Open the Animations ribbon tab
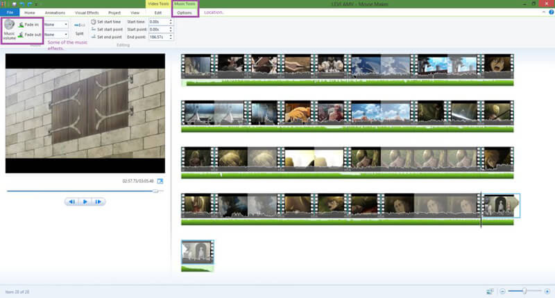The height and width of the screenshot is (298, 555). tap(55, 12)
